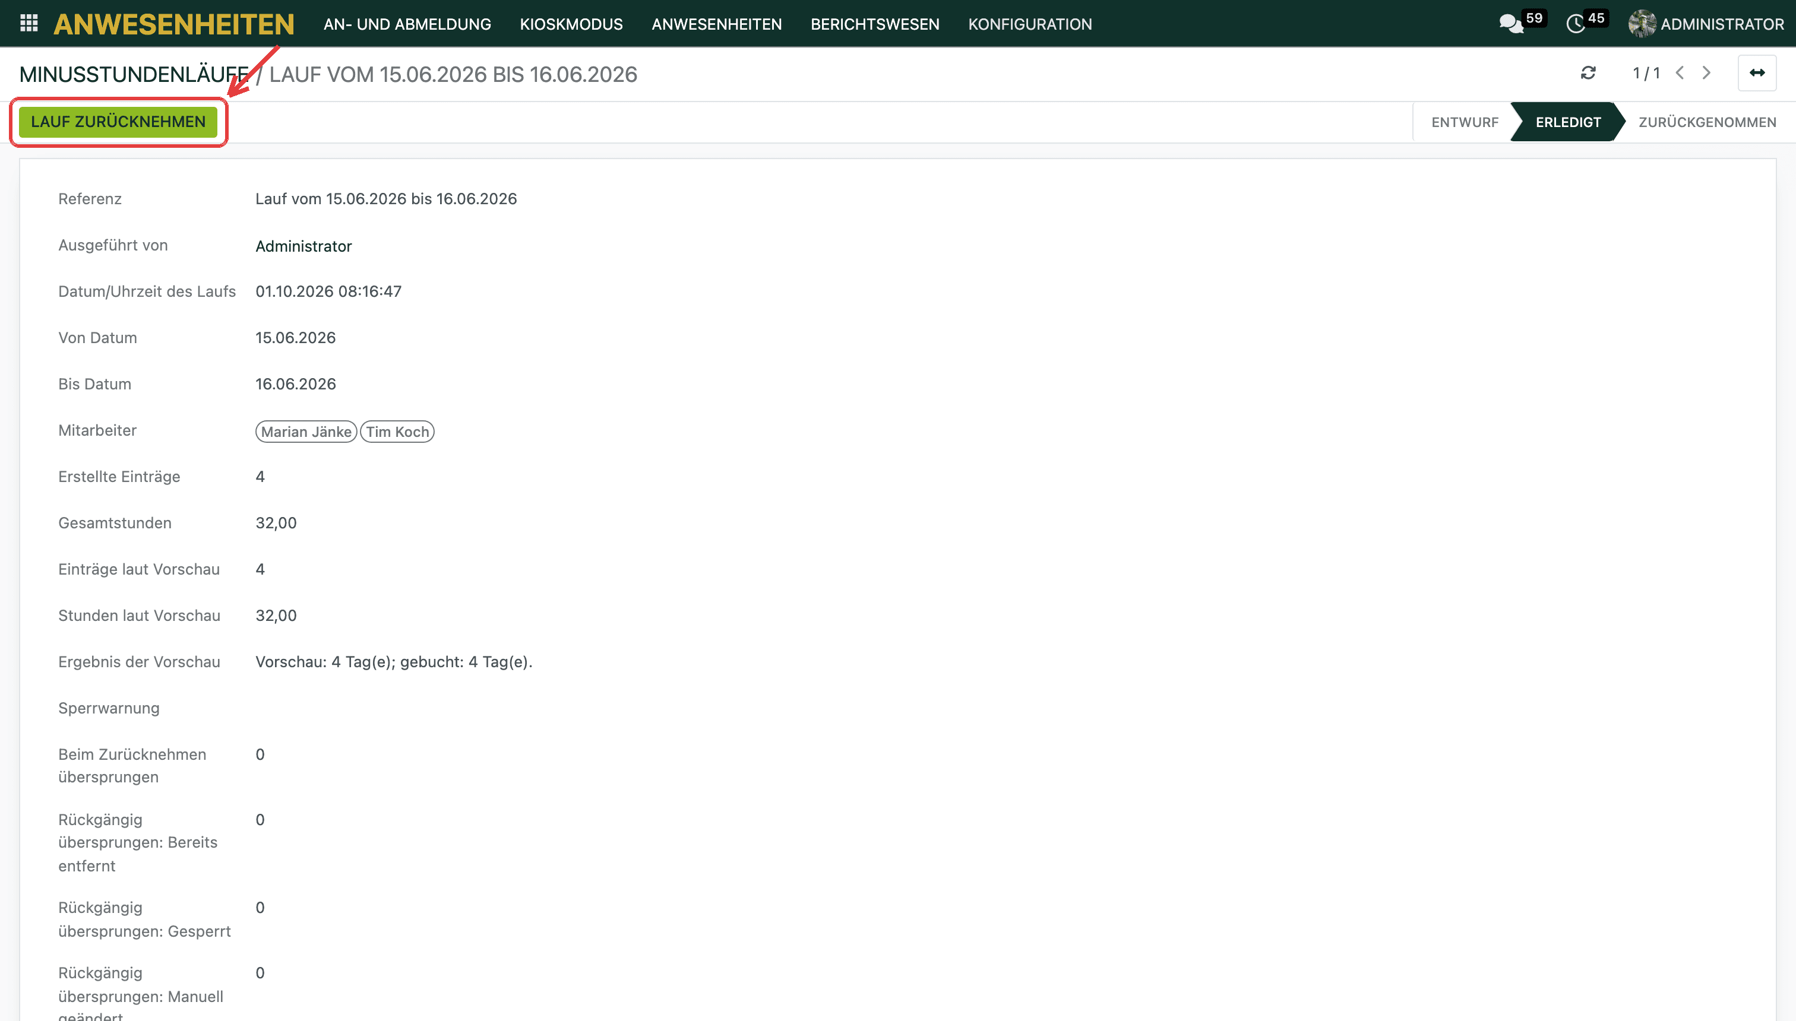Click the Anwesenheiten app title
Screen dimensions: 1796x1021
[x=174, y=24]
